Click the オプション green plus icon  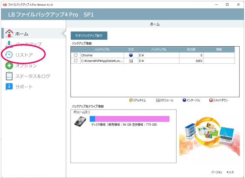(9, 65)
